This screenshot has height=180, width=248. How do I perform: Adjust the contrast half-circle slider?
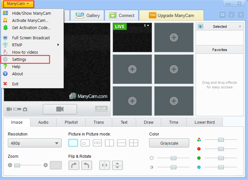173,167
